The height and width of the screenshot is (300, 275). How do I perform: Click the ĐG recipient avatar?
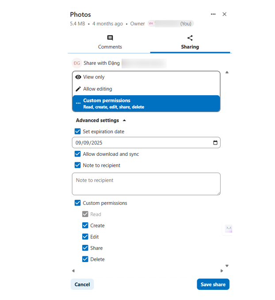pos(77,63)
